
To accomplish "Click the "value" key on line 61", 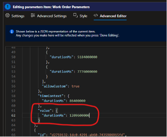I will [45, 110].
